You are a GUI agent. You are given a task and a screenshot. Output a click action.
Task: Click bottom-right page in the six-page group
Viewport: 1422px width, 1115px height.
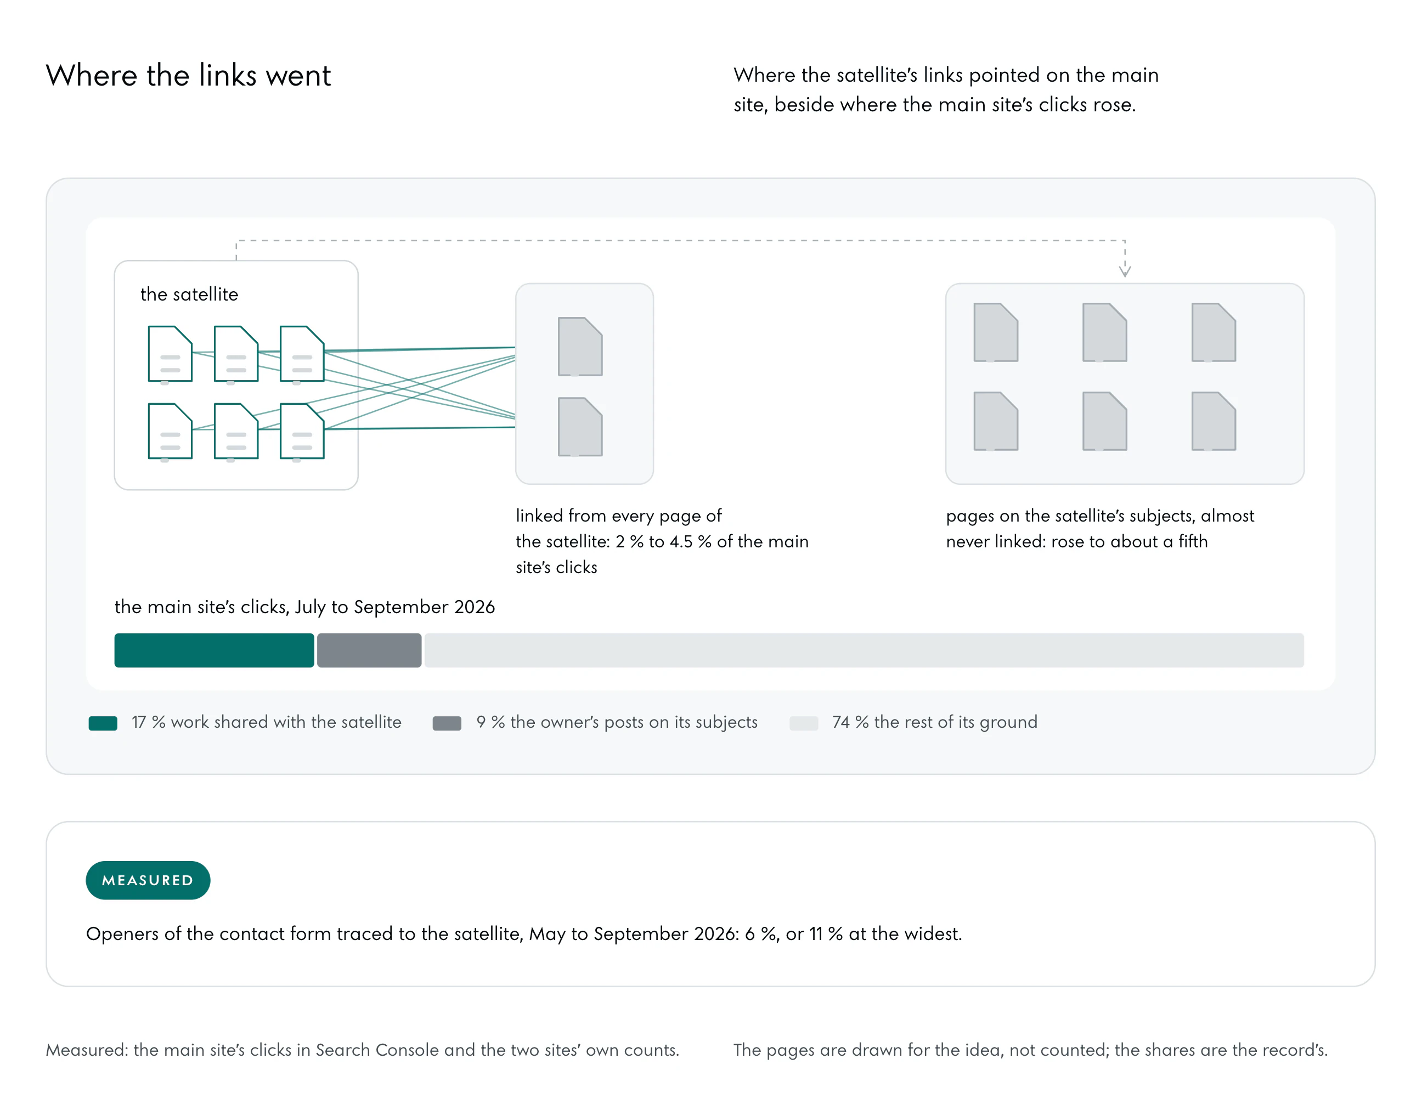point(1214,421)
